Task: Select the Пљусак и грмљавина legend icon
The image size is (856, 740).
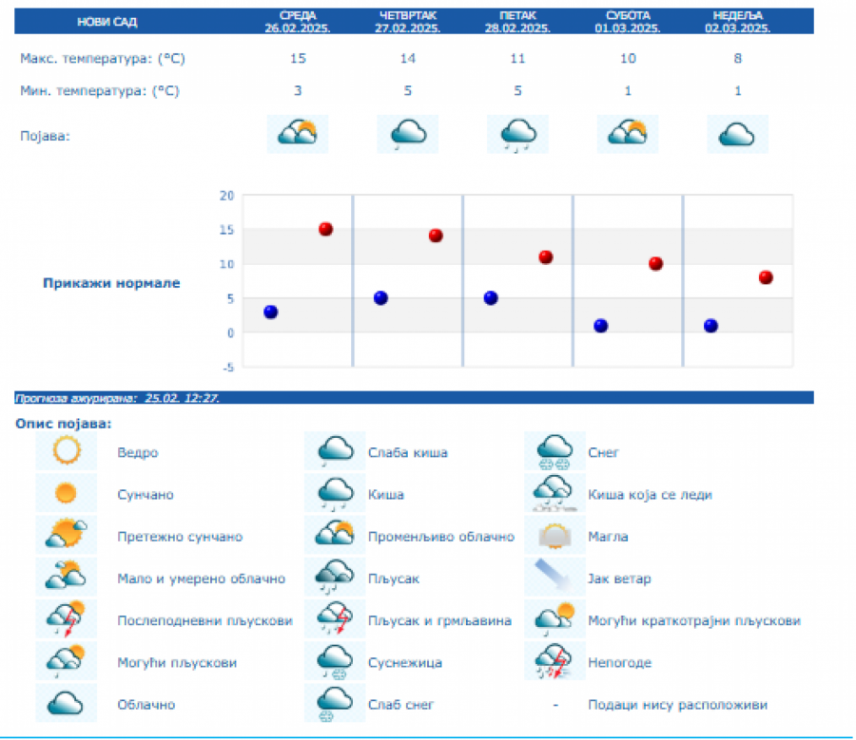Action: (x=335, y=620)
